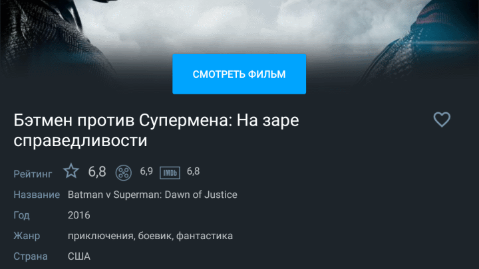Click the Название label
Screen dimensions: 479x269
click(37, 195)
